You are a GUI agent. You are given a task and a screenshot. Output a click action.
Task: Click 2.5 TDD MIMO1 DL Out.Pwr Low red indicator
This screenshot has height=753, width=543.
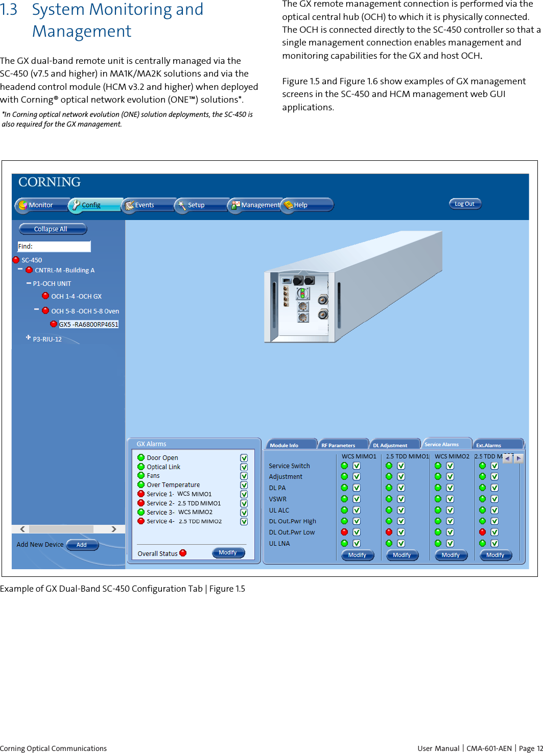[x=389, y=532]
